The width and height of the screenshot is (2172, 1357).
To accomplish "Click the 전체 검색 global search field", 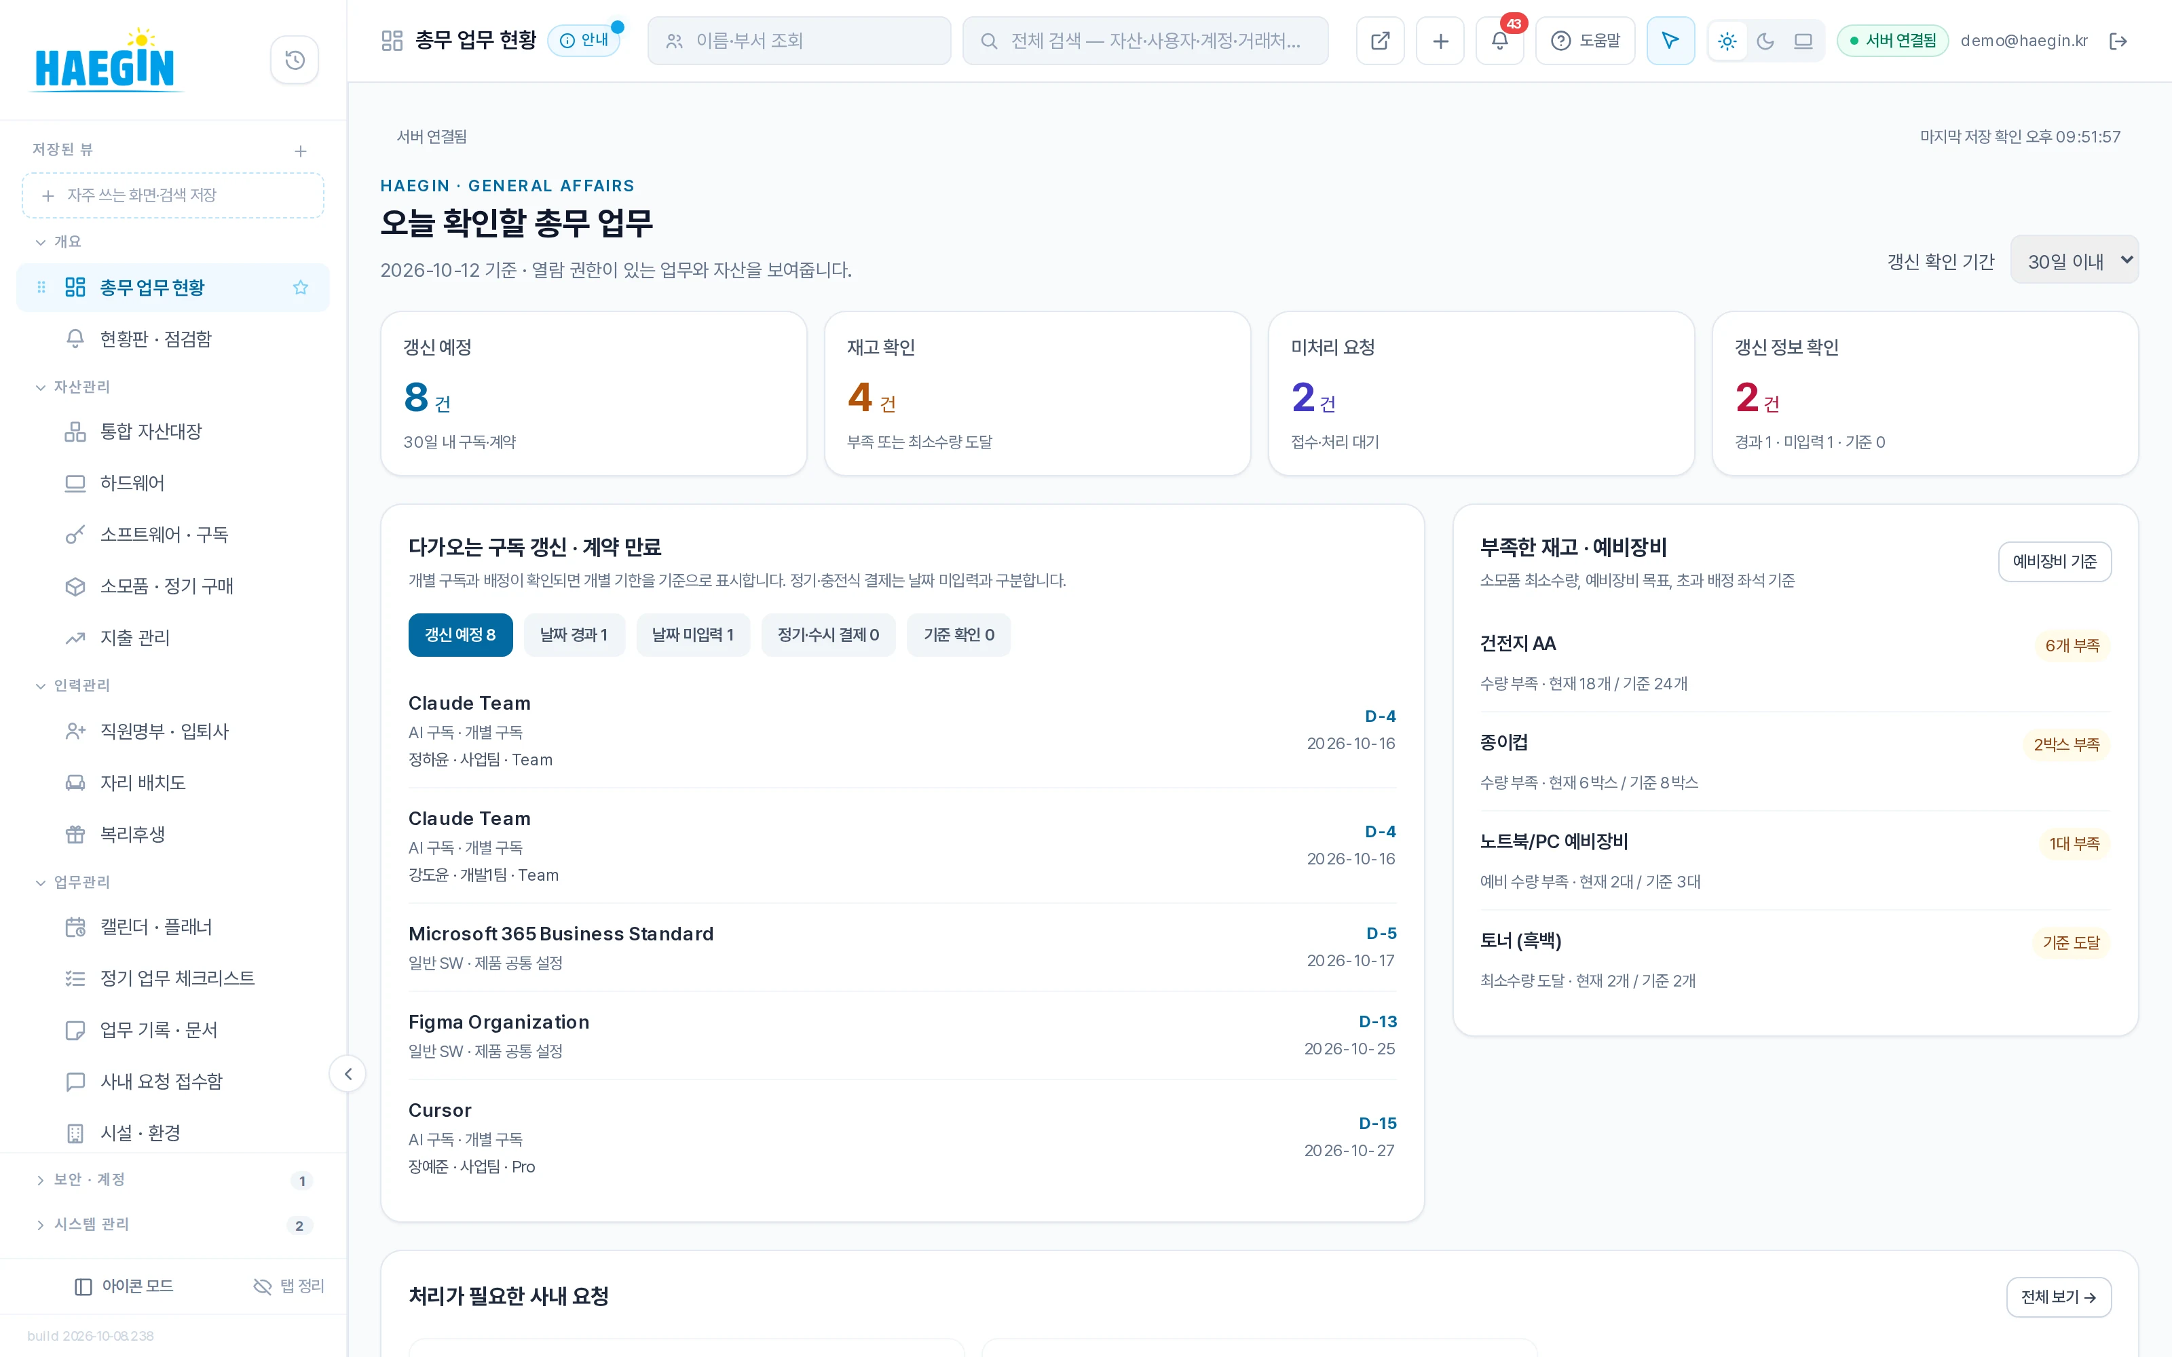I will pyautogui.click(x=1145, y=41).
